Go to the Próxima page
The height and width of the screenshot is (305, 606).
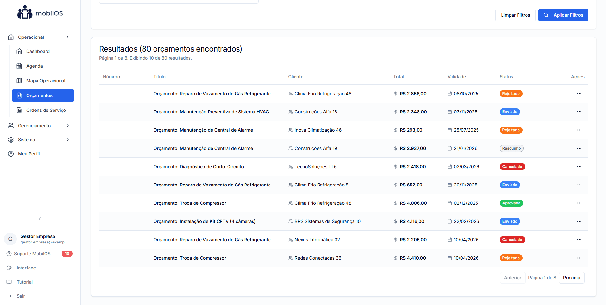point(571,278)
